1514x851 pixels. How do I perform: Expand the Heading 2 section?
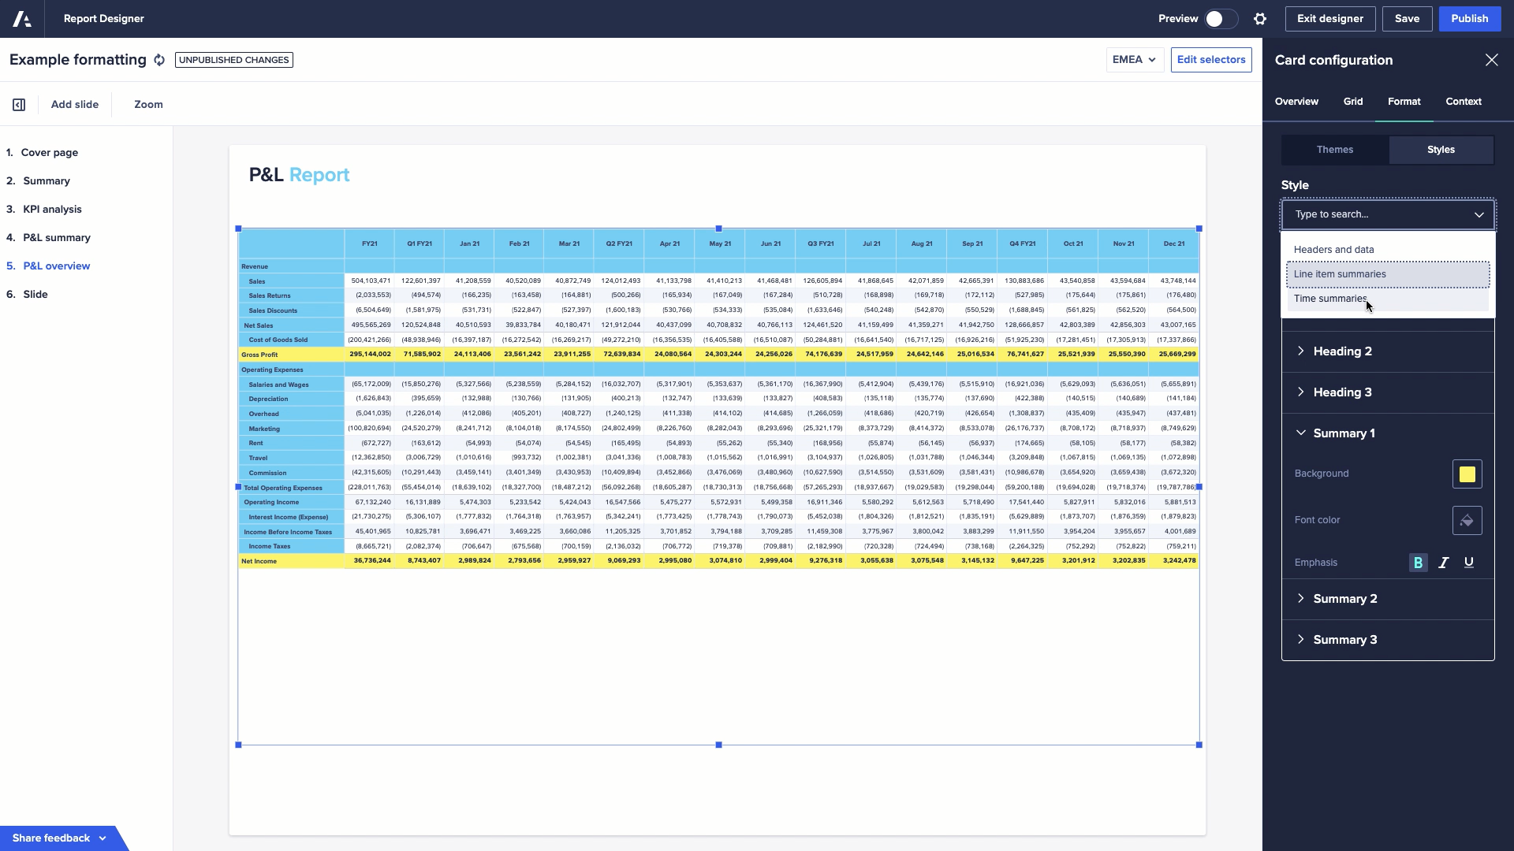point(1342,351)
